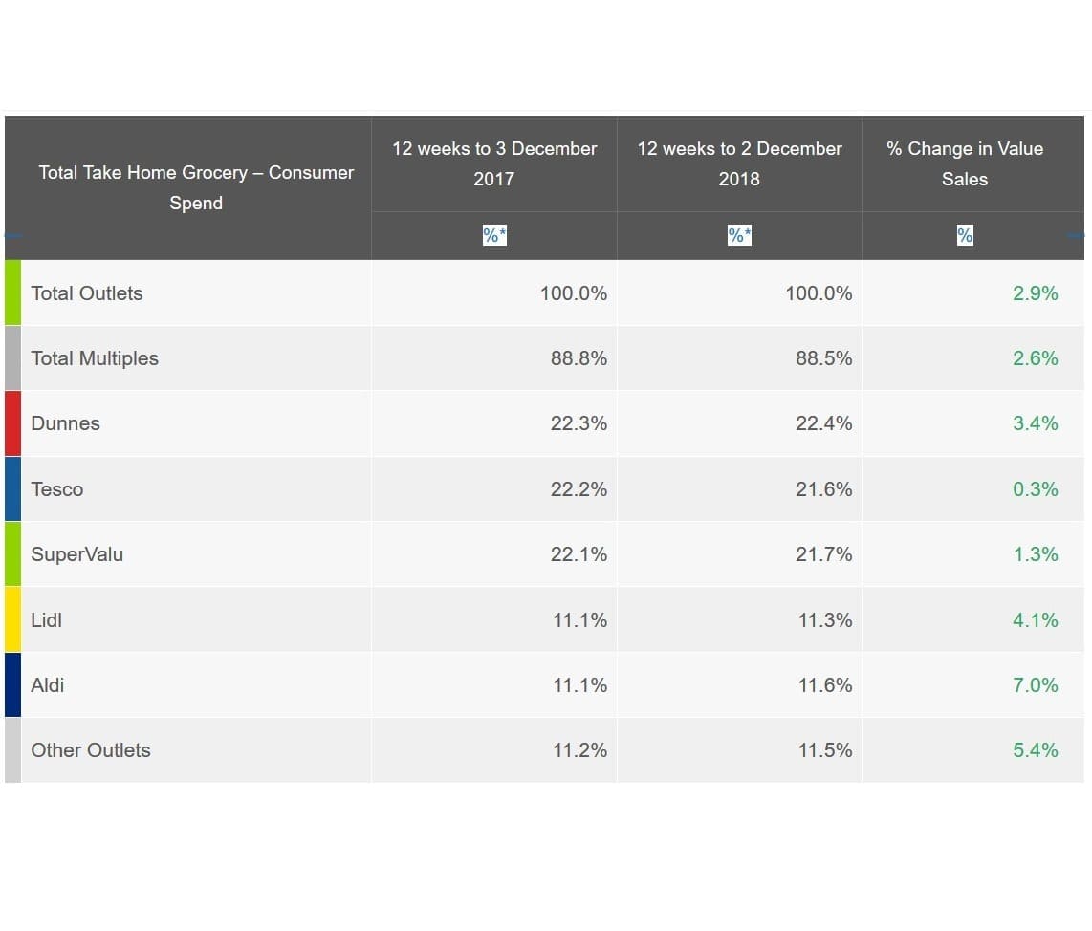Select the Dunnes row label
The image size is (1092, 931).
pos(66,423)
